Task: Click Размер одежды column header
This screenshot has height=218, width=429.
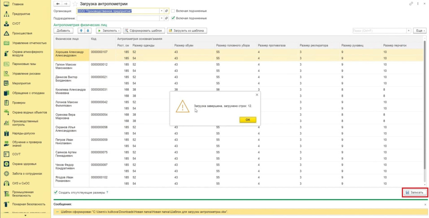Action: coord(151,45)
